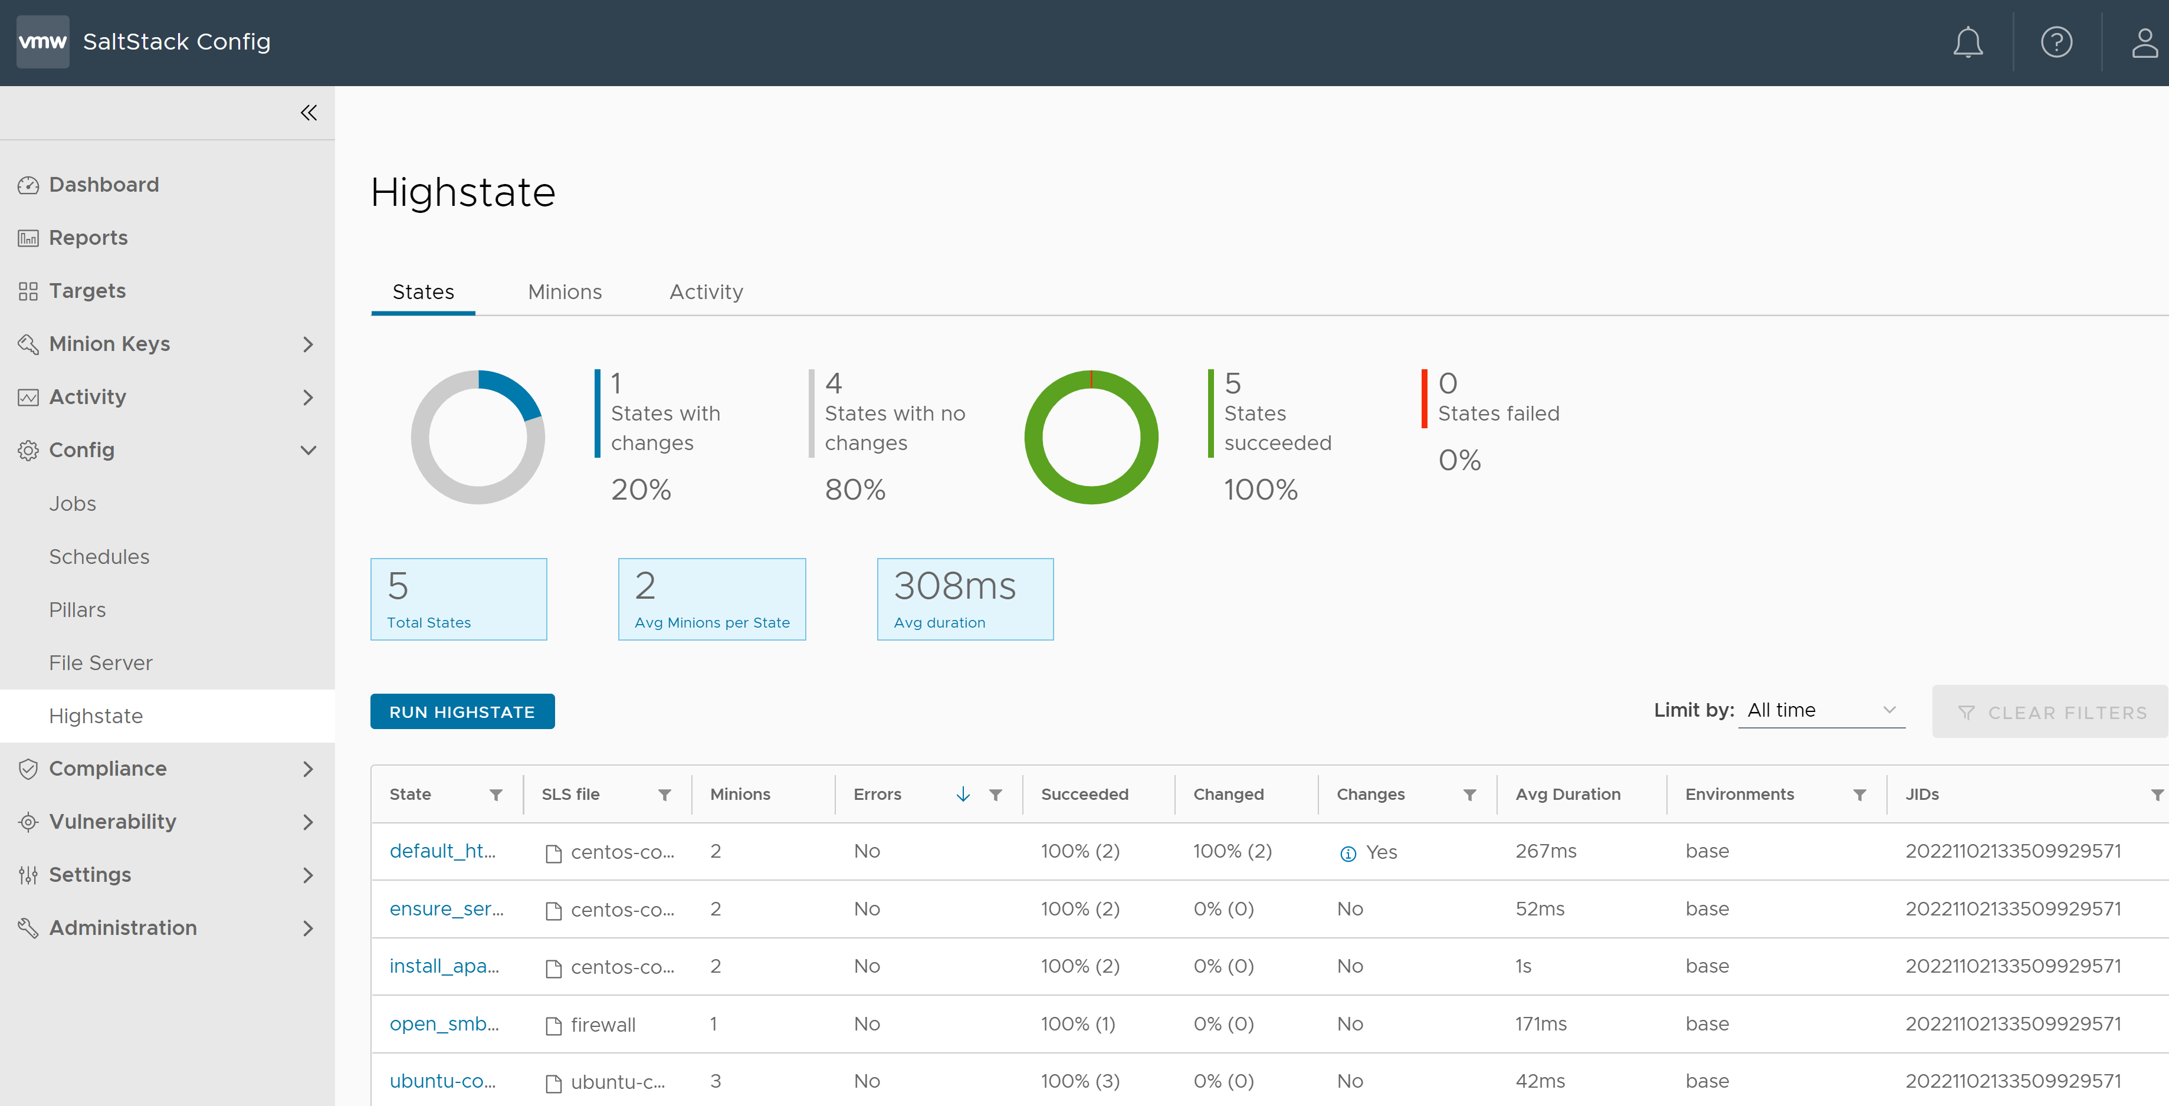Click RUN HIGHSTATE button
The width and height of the screenshot is (2169, 1106).
pos(461,711)
